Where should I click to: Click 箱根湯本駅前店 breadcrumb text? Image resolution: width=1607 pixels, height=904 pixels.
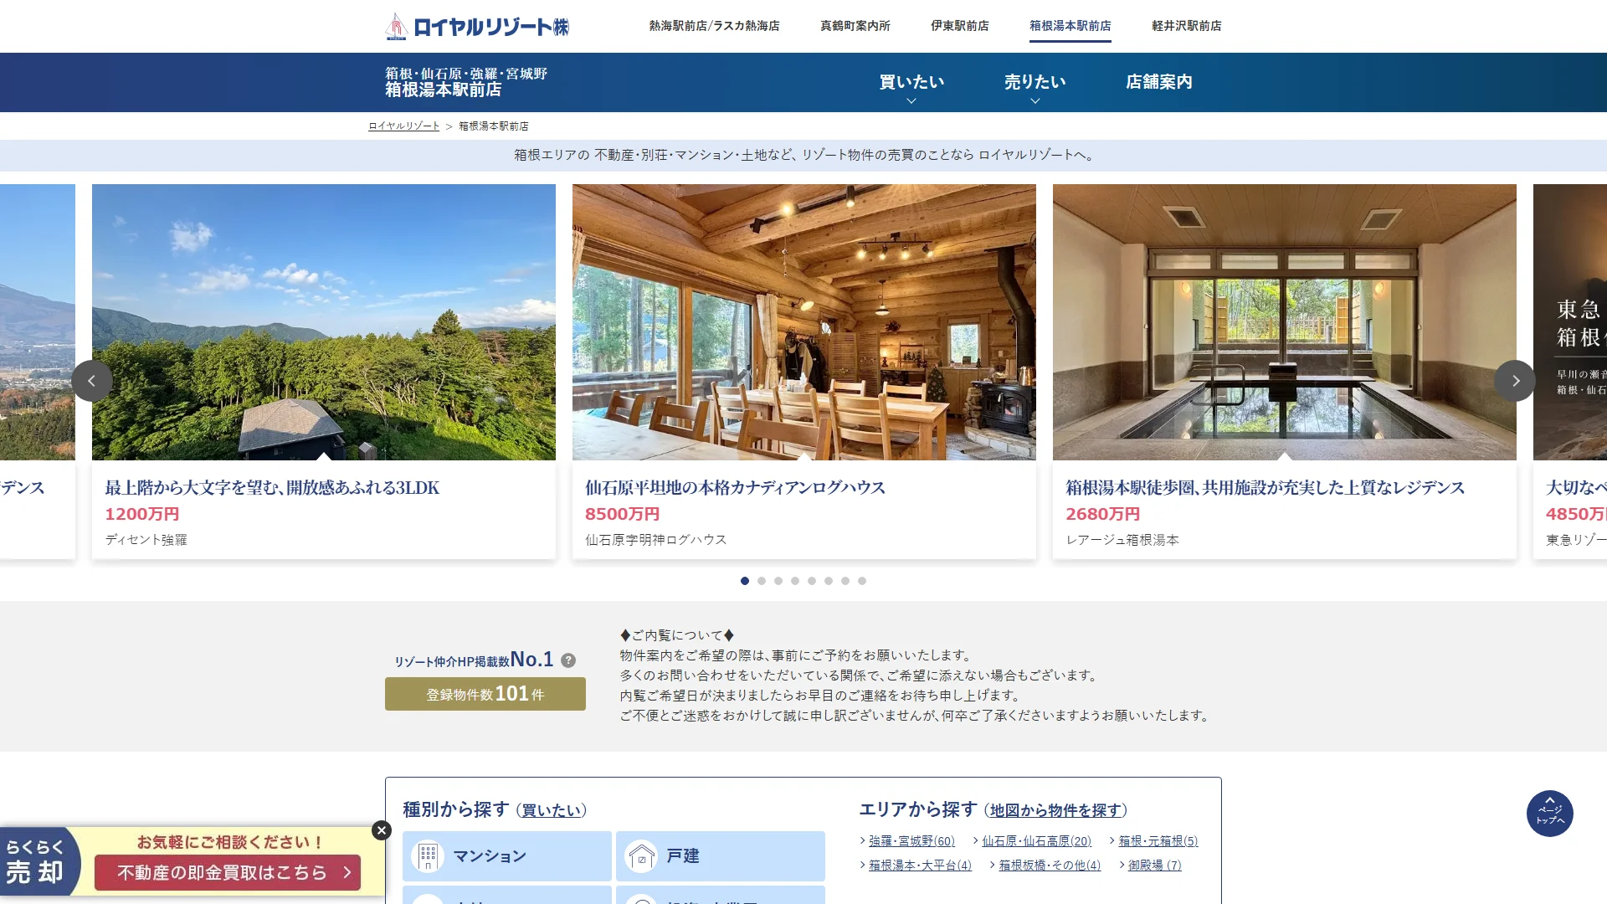494,126
